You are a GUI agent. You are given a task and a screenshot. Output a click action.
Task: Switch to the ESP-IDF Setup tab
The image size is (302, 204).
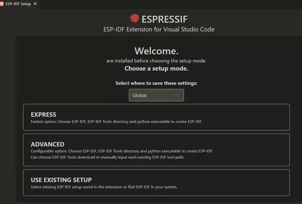coord(18,4)
